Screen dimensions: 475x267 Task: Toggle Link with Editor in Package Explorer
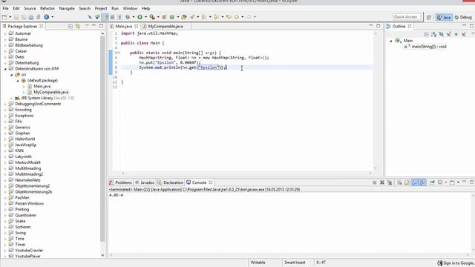click(78, 27)
